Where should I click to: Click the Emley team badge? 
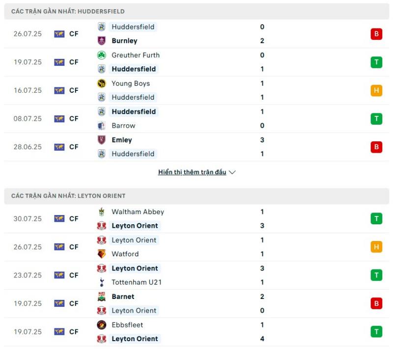[x=102, y=140]
